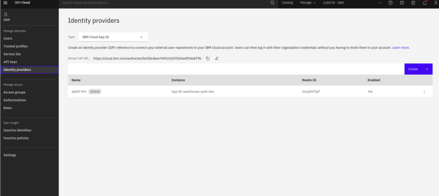439x196 pixels.
Task: Open Access groups page
Action: point(14,92)
